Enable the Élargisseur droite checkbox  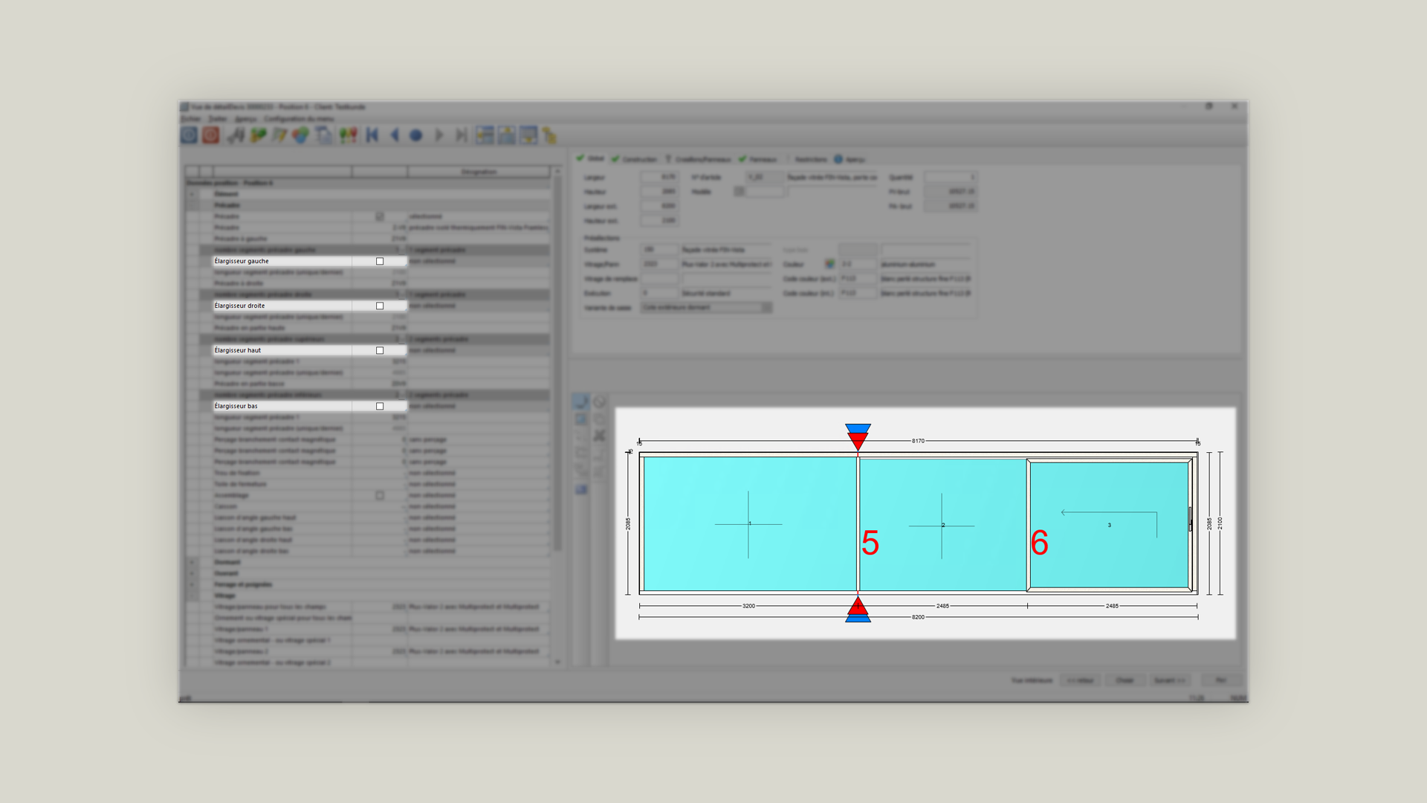[x=380, y=306]
